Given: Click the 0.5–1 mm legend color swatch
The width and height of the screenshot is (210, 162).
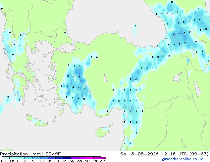Looking at the screenshot, I should point(13,158).
